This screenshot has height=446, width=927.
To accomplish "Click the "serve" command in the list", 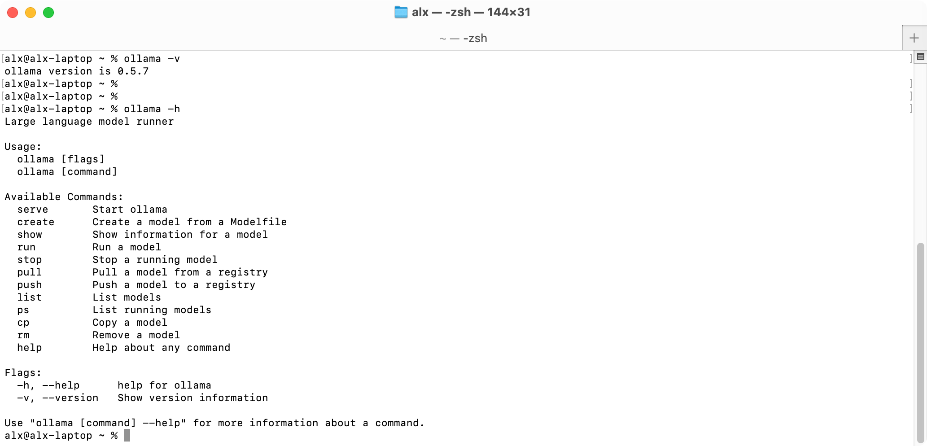I will (33, 210).
